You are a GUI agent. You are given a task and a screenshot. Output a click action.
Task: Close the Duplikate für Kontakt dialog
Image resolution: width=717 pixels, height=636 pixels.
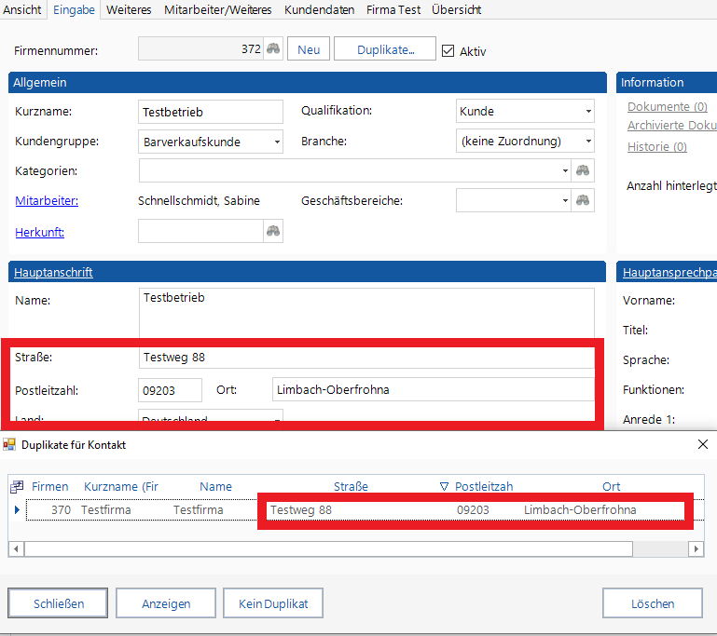(703, 444)
